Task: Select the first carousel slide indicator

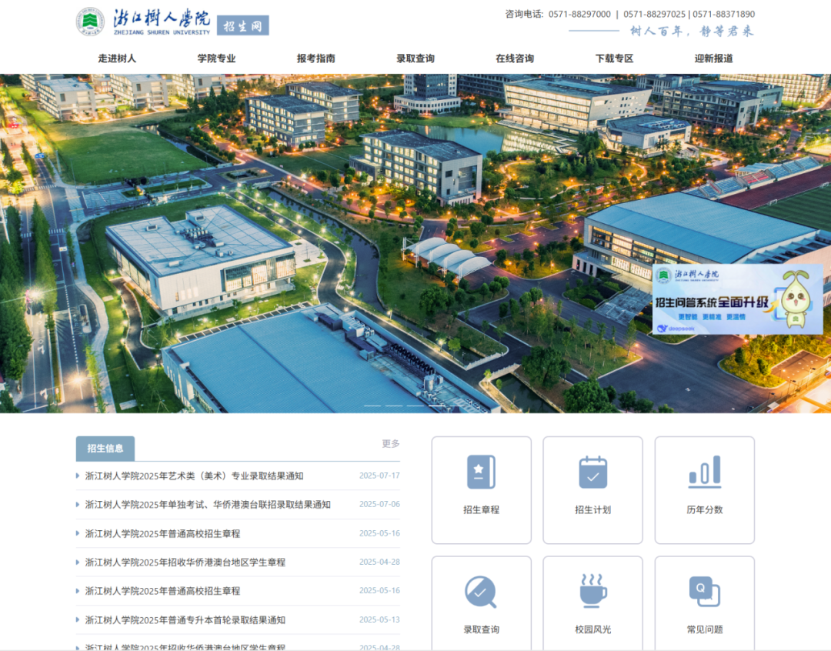Action: (x=372, y=405)
